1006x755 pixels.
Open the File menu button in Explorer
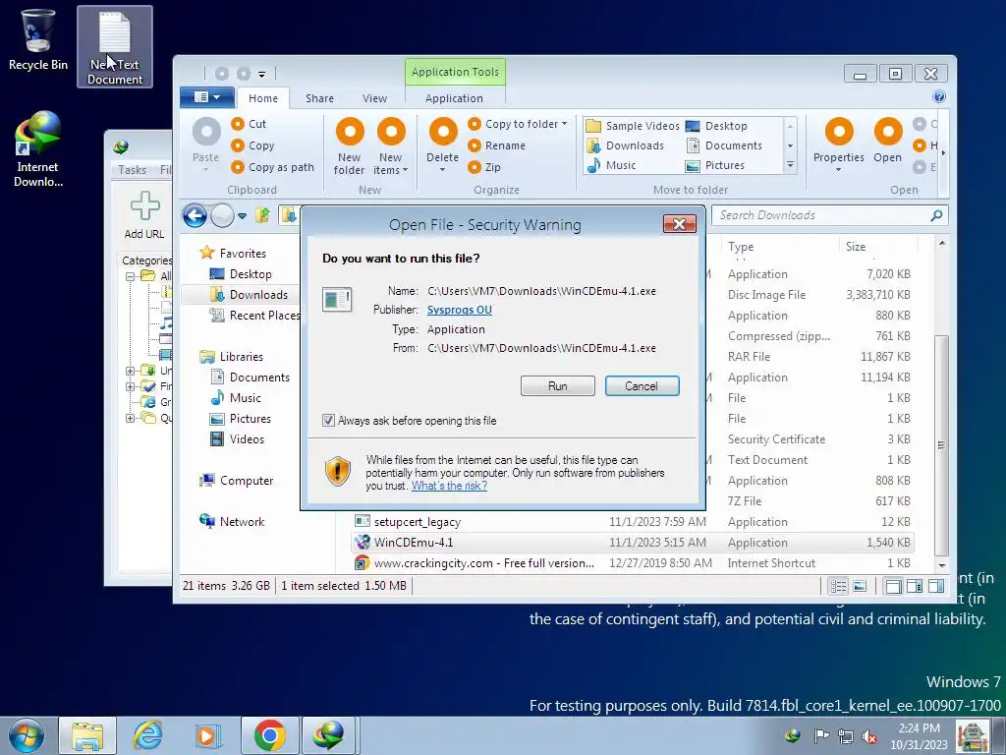point(207,97)
